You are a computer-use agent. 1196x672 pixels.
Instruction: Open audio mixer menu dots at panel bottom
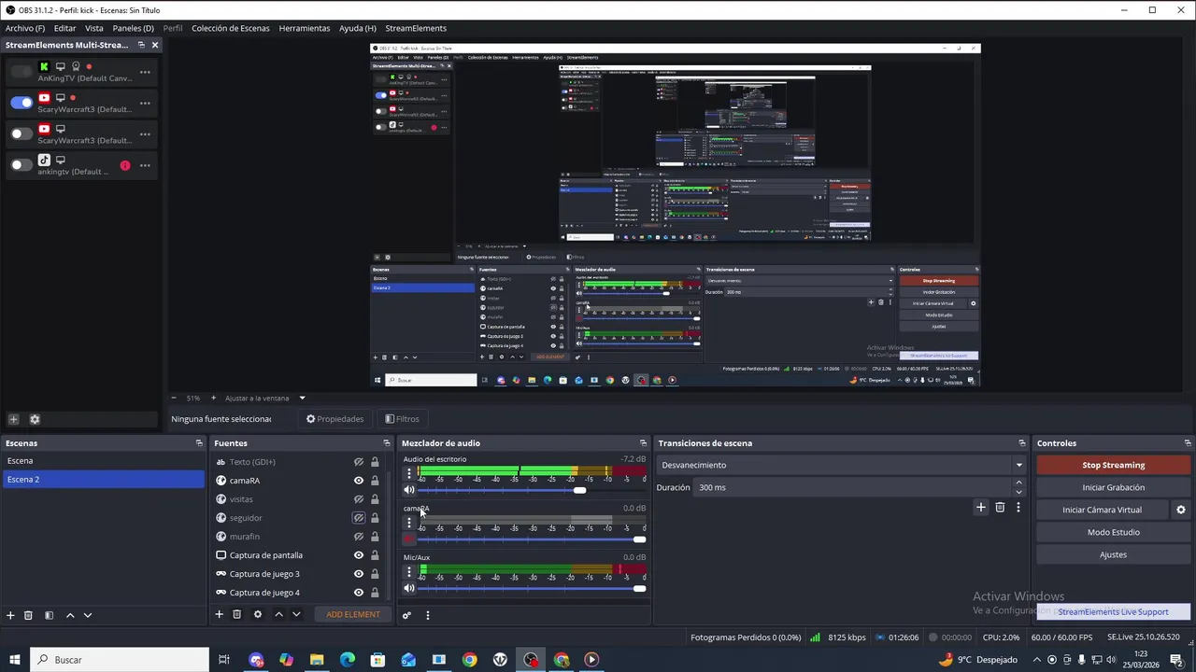point(428,615)
